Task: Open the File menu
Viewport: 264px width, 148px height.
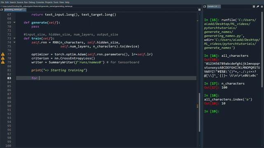Action: coord(2,2)
